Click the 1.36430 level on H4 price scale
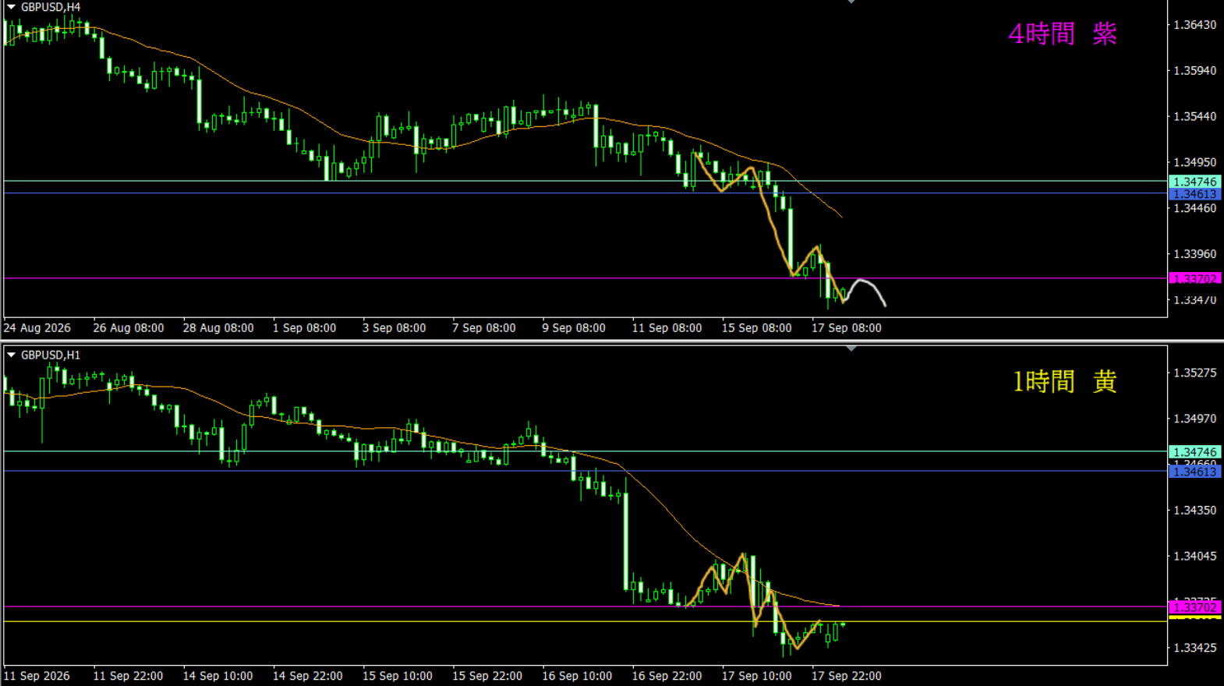 (x=1195, y=25)
